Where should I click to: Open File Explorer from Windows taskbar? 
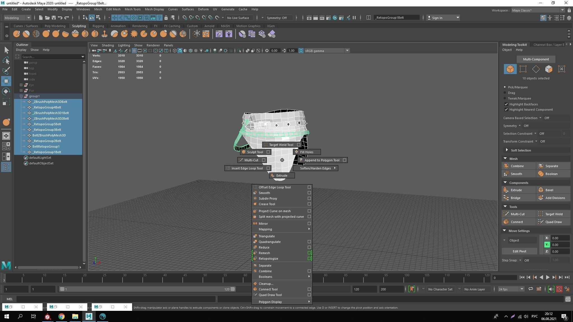click(x=75, y=316)
